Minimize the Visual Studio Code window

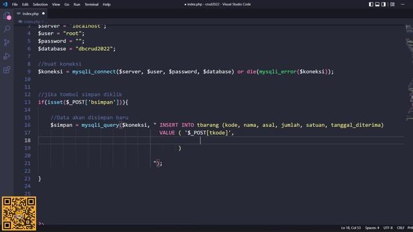click(403, 5)
